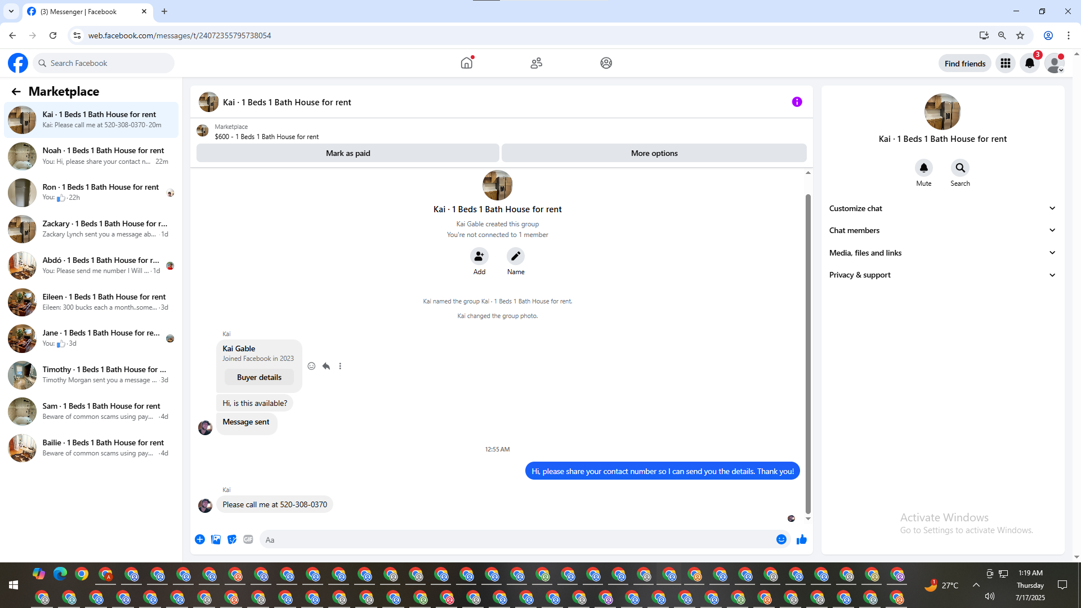Reload the page in the browser
This screenshot has width=1081, height=608.
53,35
